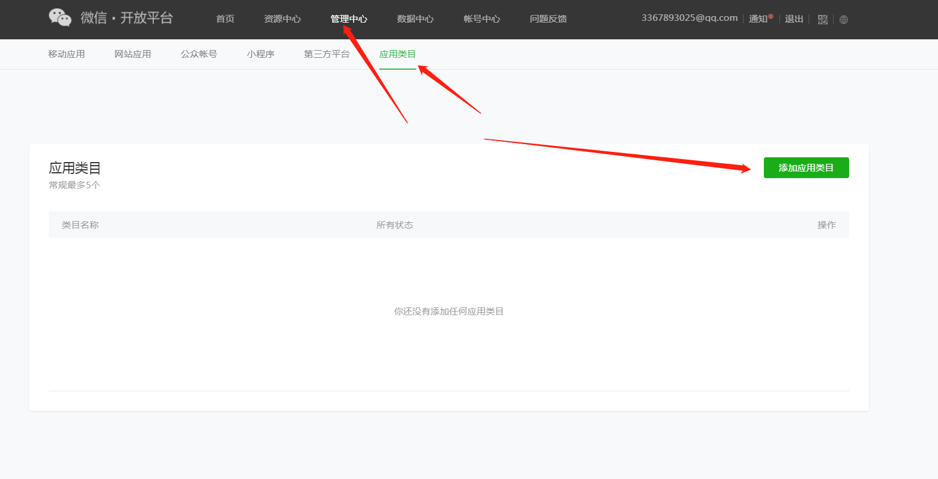The height and width of the screenshot is (479, 938).
Task: Open 帐号中心 in top navigation
Action: pyautogui.click(x=482, y=19)
